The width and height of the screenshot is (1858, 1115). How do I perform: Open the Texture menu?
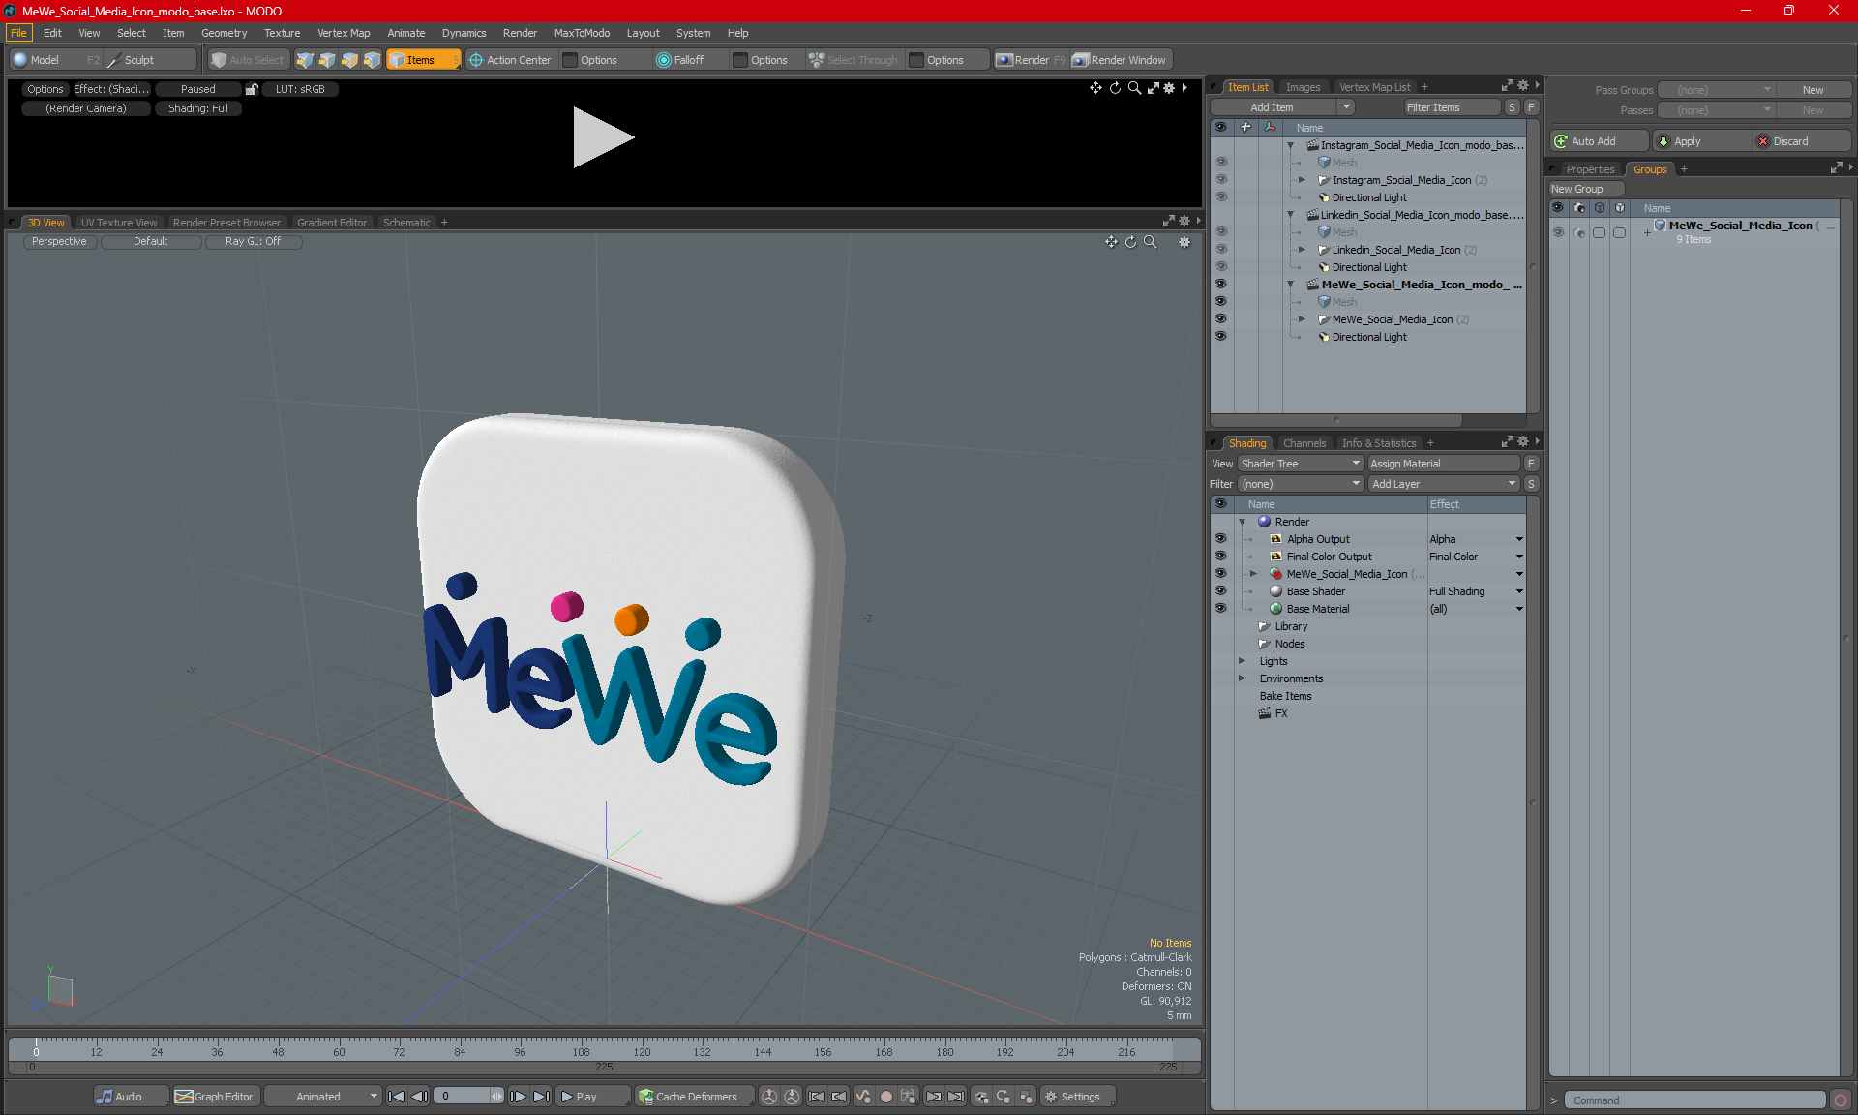tap(282, 33)
